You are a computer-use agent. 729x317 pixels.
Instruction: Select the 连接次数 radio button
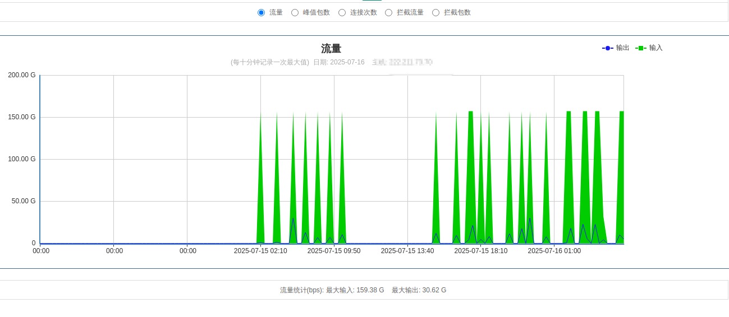click(342, 12)
